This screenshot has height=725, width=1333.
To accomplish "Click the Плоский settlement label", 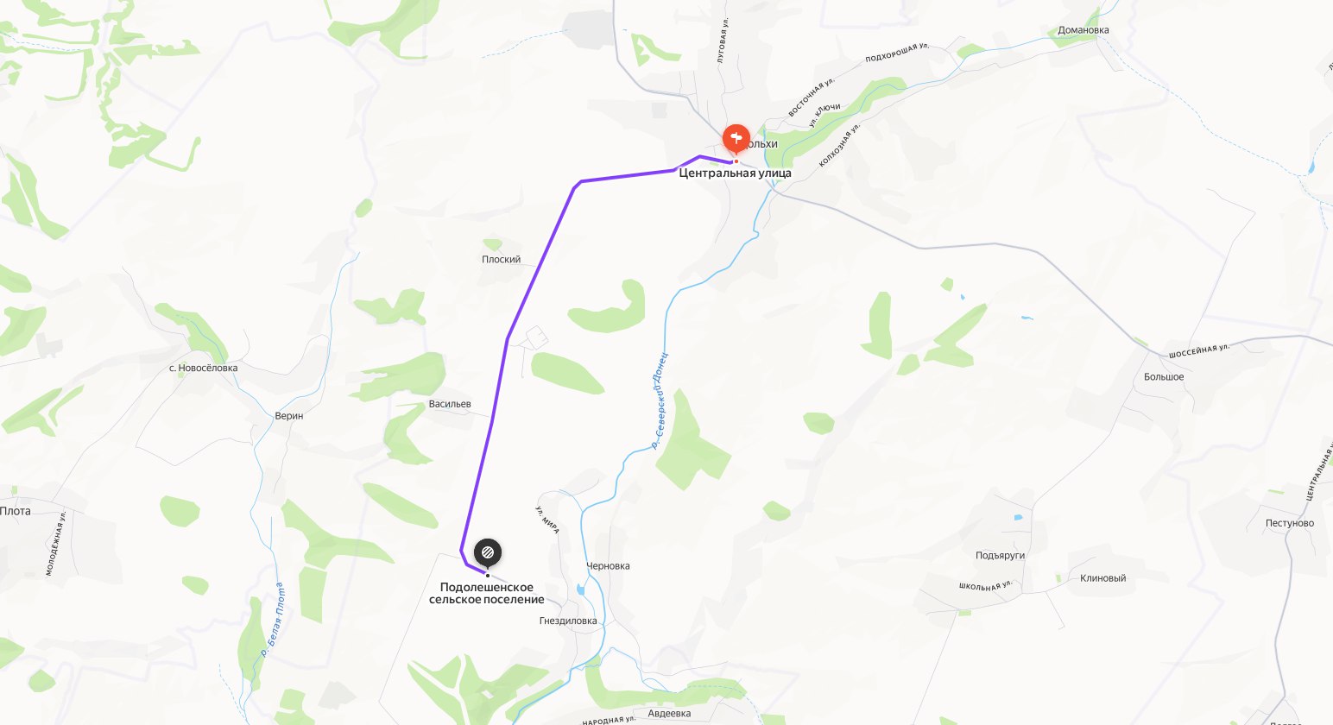I will pos(501,259).
